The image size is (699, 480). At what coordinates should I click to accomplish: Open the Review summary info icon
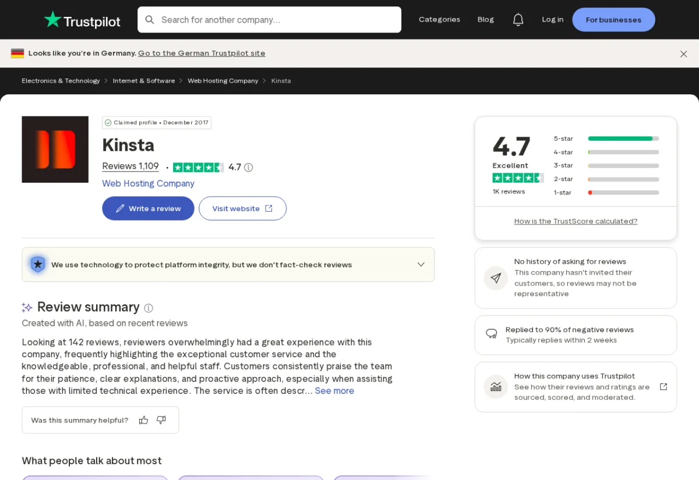[x=149, y=308]
